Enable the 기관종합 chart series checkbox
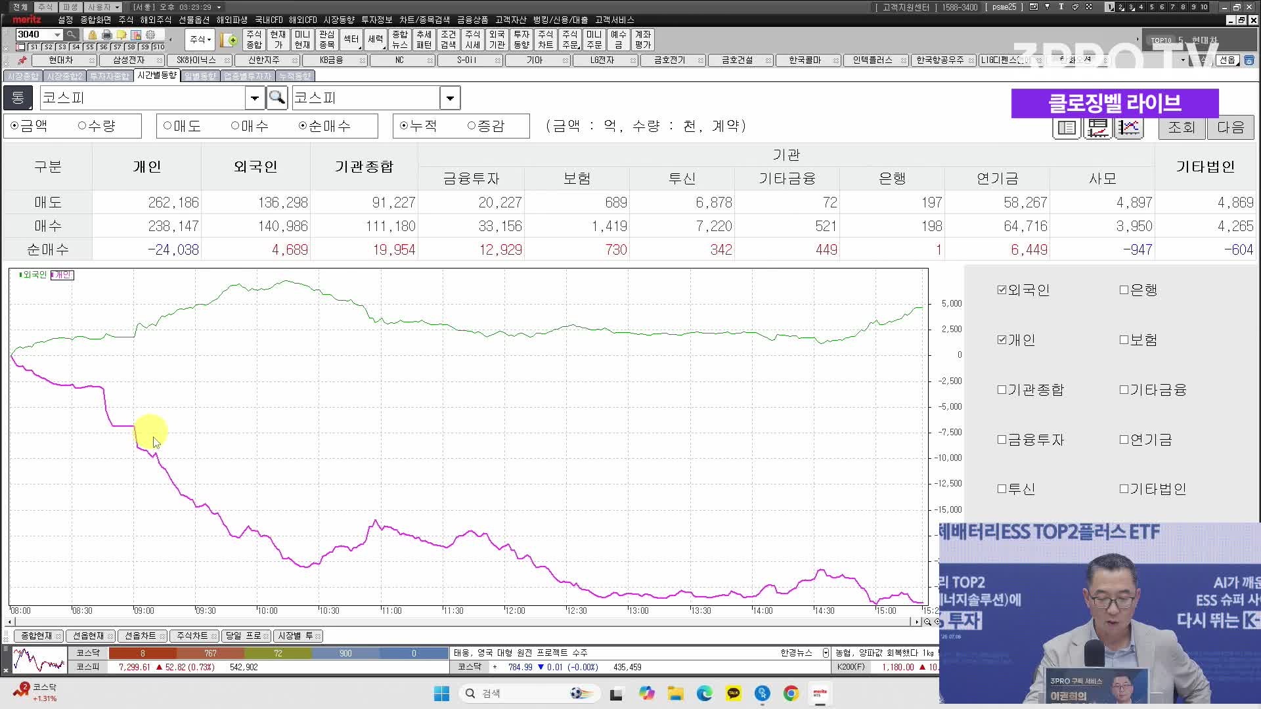 pos(1002,389)
